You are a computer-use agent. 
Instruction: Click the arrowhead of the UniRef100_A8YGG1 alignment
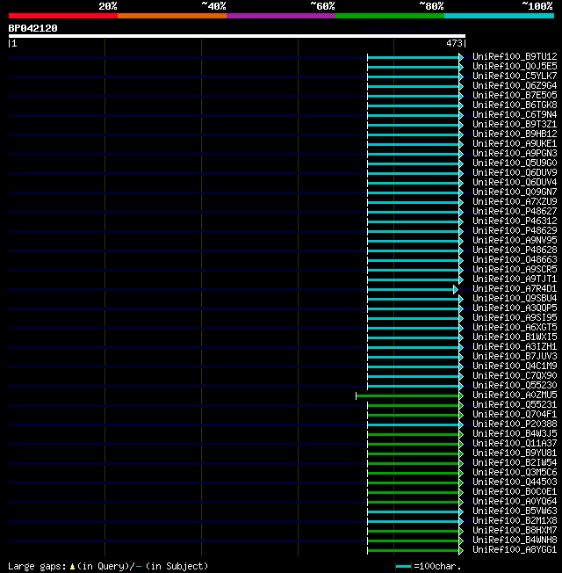point(461,550)
